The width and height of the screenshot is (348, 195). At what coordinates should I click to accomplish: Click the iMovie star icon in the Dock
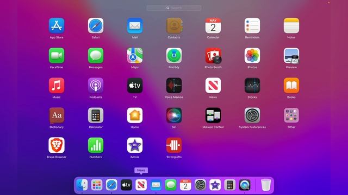[215, 185]
